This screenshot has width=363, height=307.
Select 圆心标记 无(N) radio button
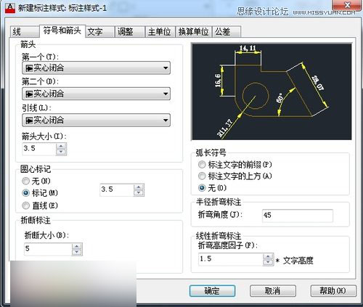(x=25, y=181)
